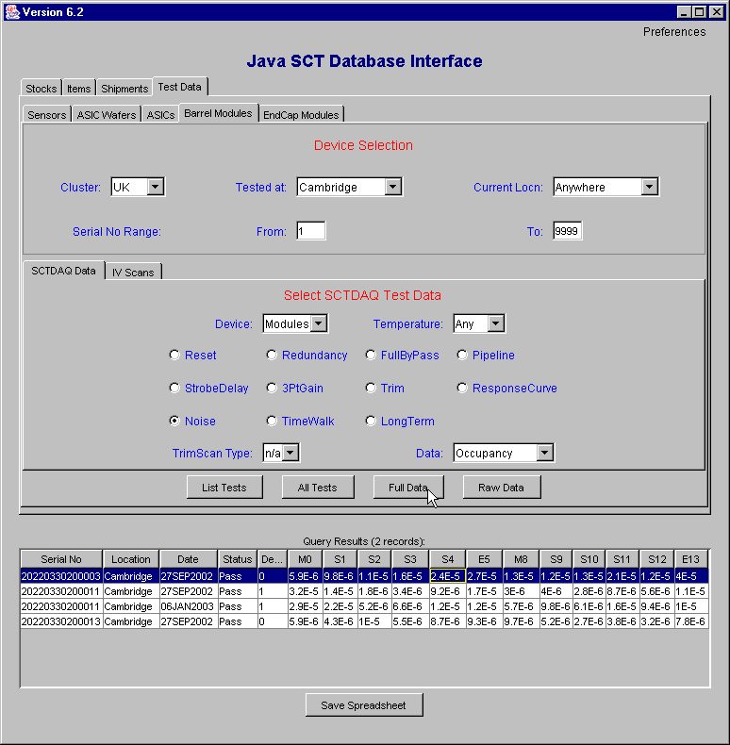Select the Pipeline test radio
The width and height of the screenshot is (730, 745).
462,355
